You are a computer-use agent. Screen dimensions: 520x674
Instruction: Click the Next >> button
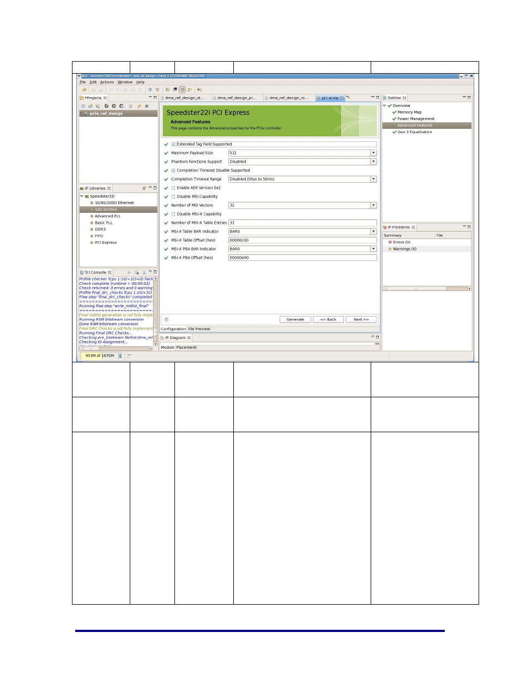pos(361,320)
